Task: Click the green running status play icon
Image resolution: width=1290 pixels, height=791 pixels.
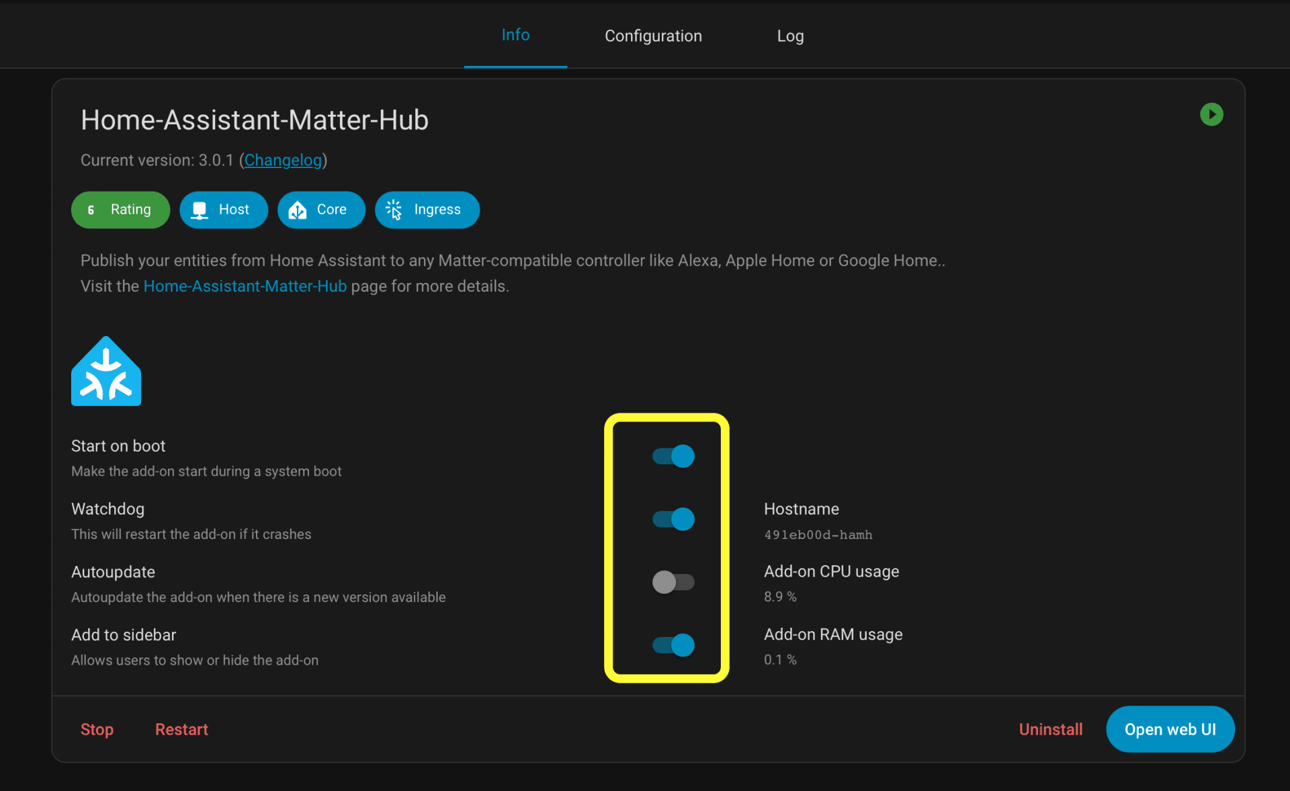Action: pyautogui.click(x=1211, y=114)
